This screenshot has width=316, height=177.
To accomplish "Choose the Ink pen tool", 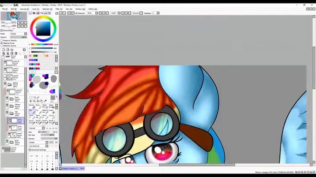I will coord(39,112).
